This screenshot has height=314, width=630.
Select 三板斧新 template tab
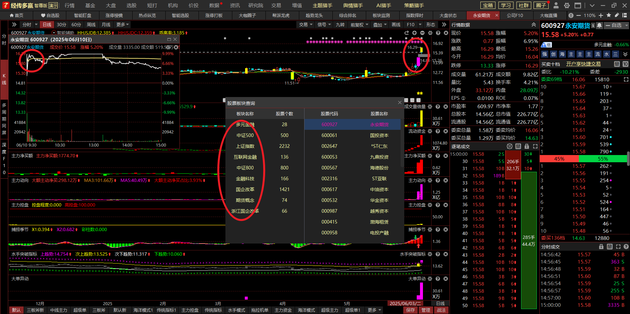35,310
